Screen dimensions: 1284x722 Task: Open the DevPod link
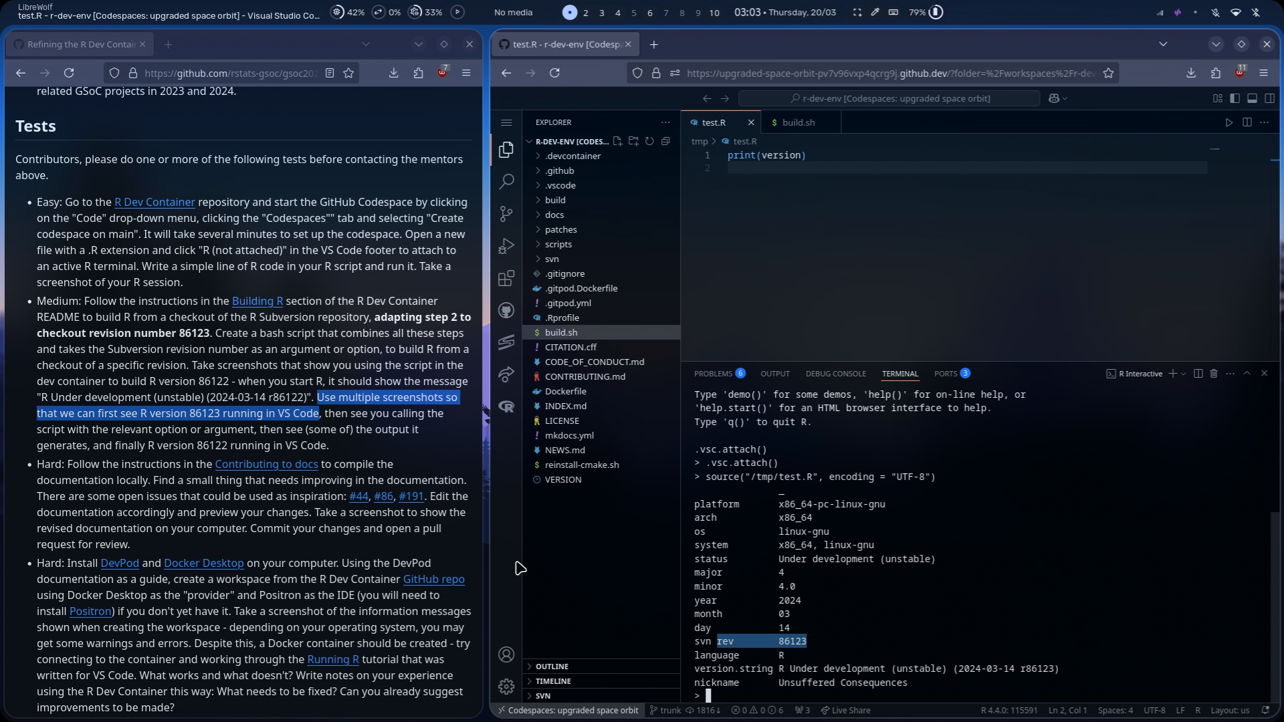pyautogui.click(x=120, y=563)
